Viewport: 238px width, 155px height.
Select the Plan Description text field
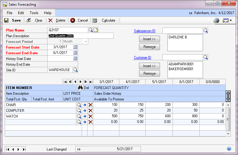click(x=81, y=36)
